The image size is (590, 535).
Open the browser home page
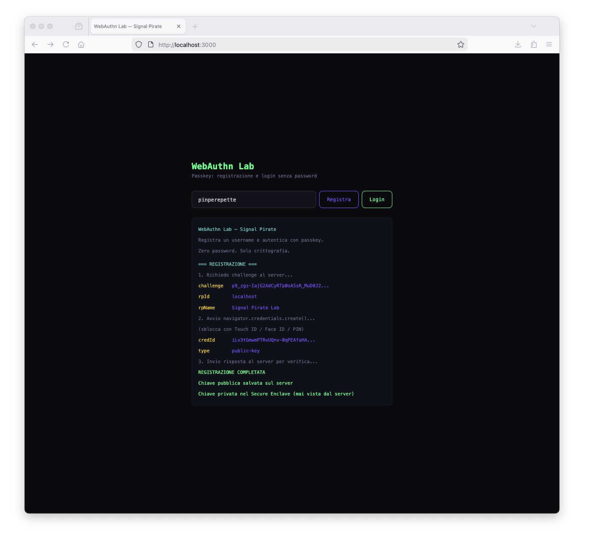[81, 44]
